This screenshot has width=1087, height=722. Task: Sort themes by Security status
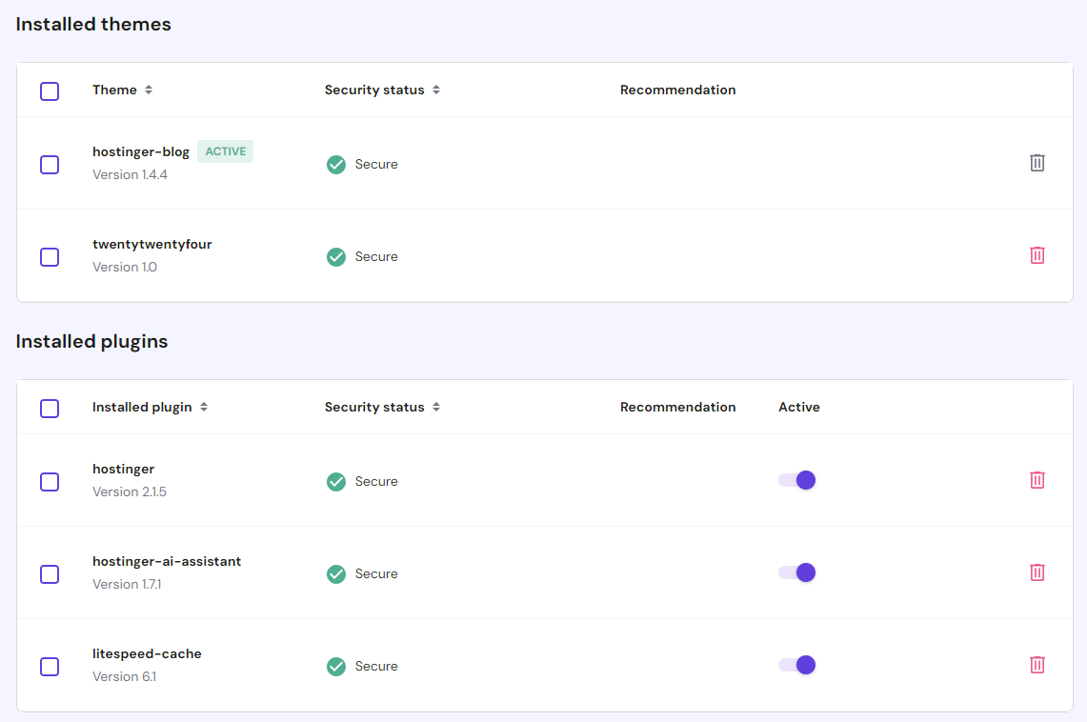(382, 90)
